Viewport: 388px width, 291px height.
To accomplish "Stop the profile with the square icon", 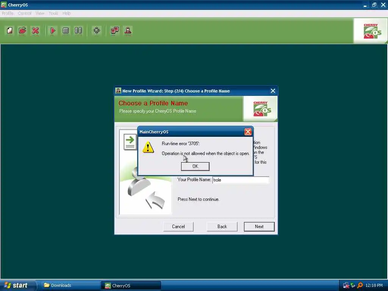I will (66, 30).
